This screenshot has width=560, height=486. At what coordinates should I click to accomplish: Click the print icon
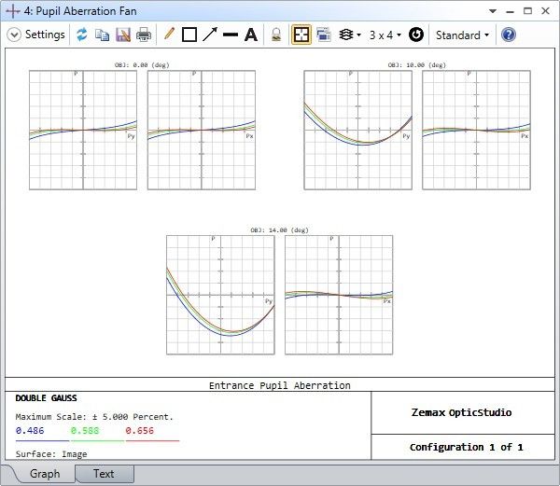pyautogui.click(x=144, y=35)
